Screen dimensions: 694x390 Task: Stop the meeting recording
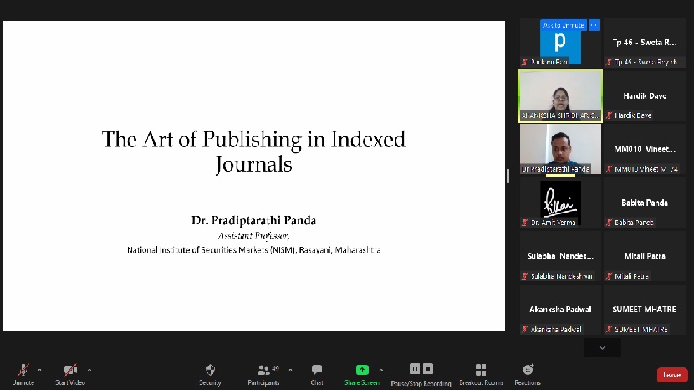(428, 369)
